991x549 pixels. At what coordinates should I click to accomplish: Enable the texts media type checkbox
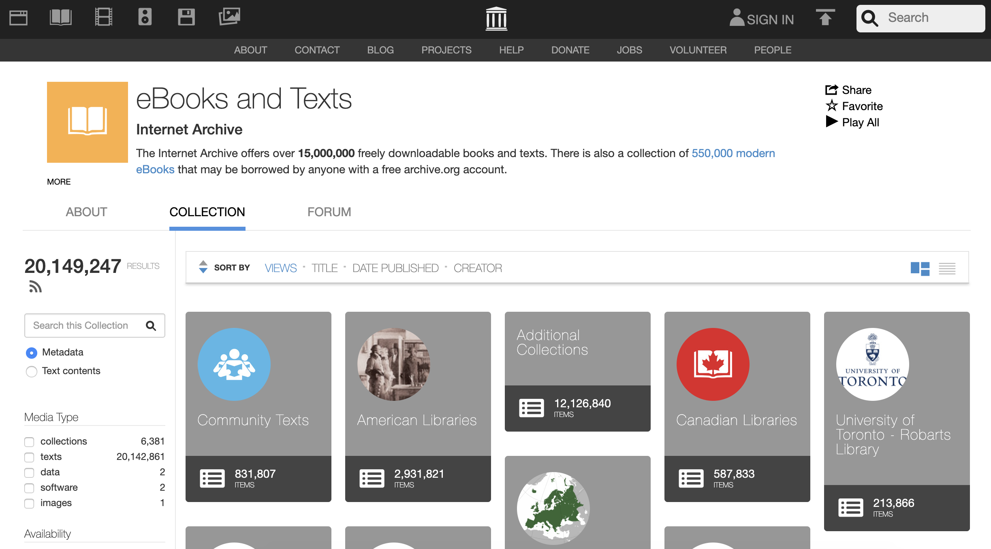click(29, 457)
